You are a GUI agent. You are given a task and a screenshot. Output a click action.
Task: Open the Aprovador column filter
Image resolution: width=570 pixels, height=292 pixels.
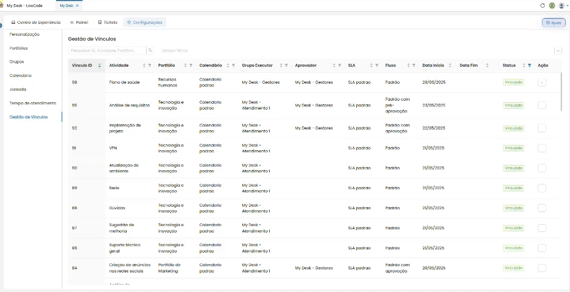click(339, 66)
